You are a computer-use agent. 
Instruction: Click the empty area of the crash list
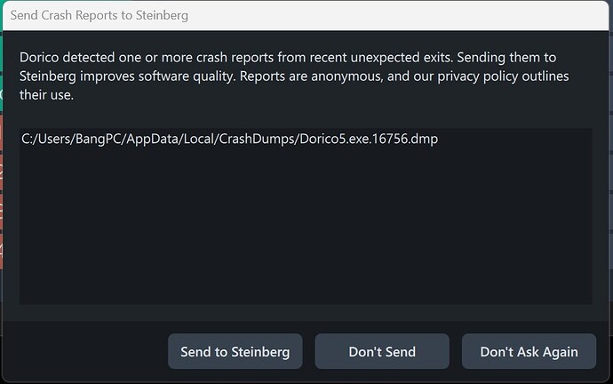(x=306, y=222)
